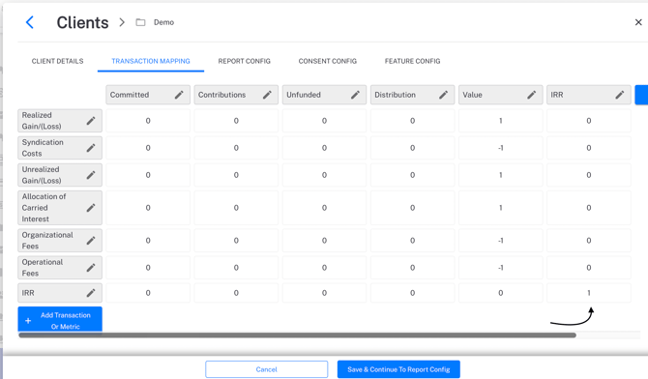This screenshot has height=379, width=648.
Task: Click Allocation of Carried Interest Value cell
Action: [x=500, y=208]
